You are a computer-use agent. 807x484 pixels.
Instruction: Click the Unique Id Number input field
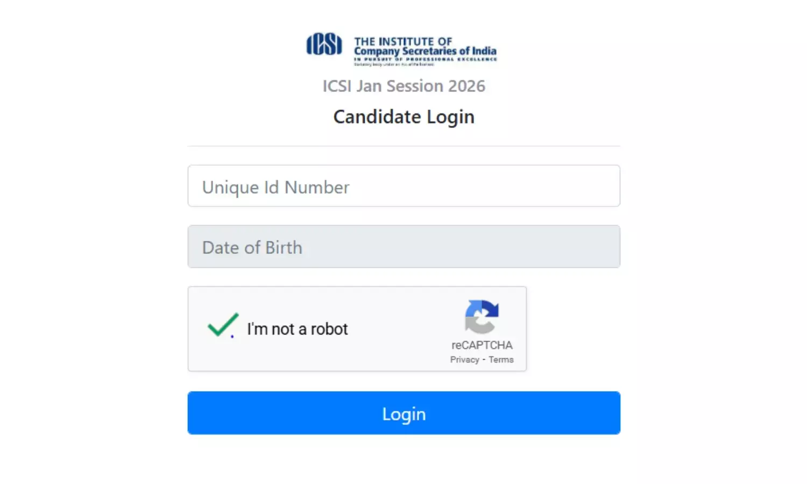tap(403, 186)
